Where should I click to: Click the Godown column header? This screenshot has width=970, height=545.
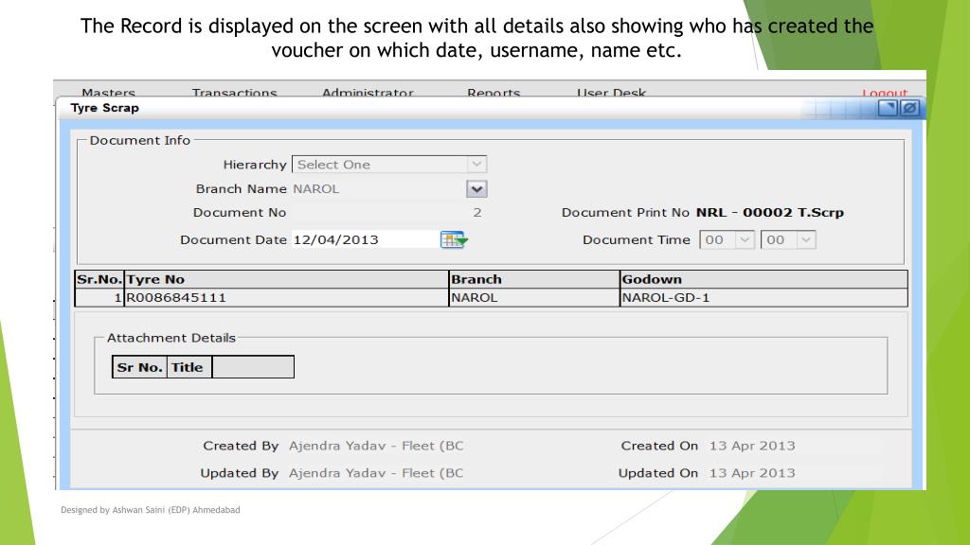[x=763, y=279]
